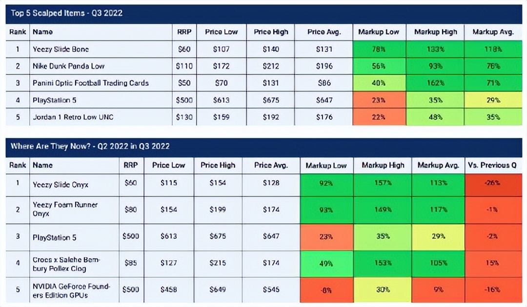Click Panini Optic Football Trading Cards cell
Viewport: 527px width, 307px height.
pos(90,83)
